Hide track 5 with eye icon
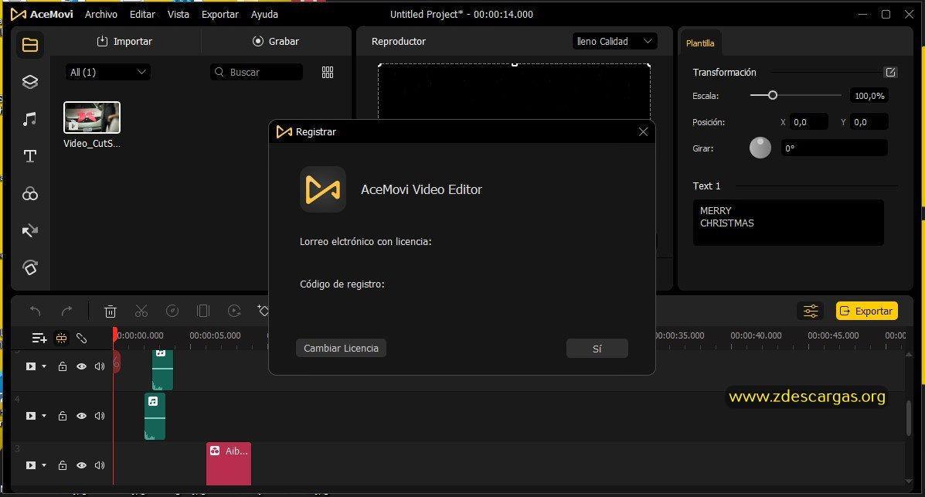The height and width of the screenshot is (497, 925). point(81,366)
